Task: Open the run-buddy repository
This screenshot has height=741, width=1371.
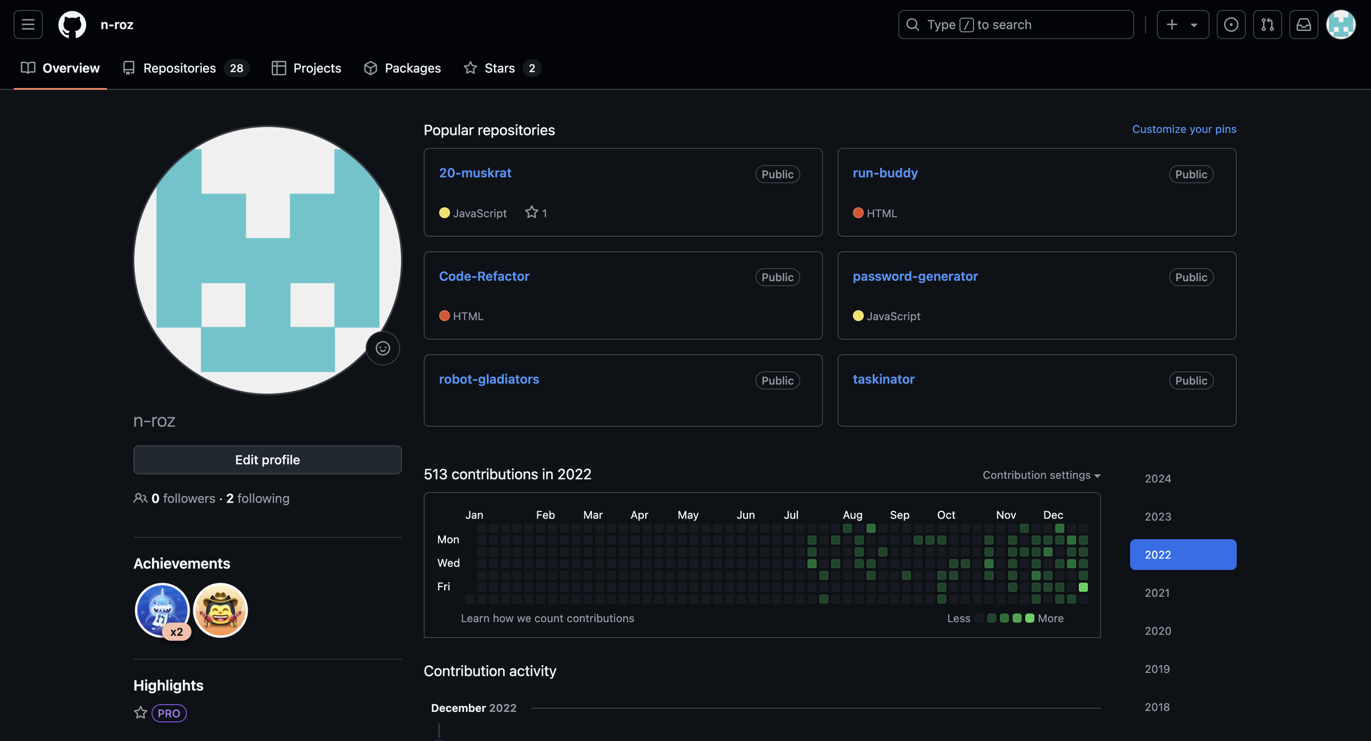Action: click(885, 173)
